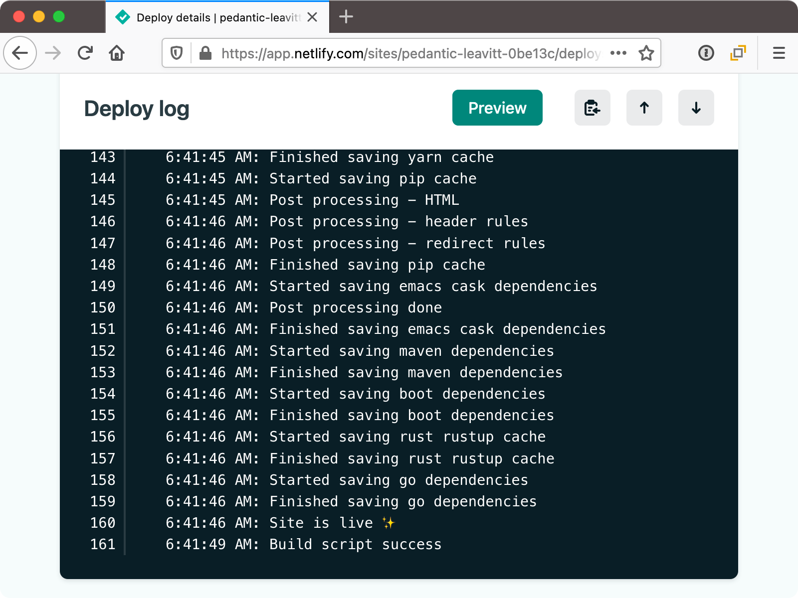The image size is (798, 598).
Task: Copy deploy log to clipboard
Action: tap(593, 108)
